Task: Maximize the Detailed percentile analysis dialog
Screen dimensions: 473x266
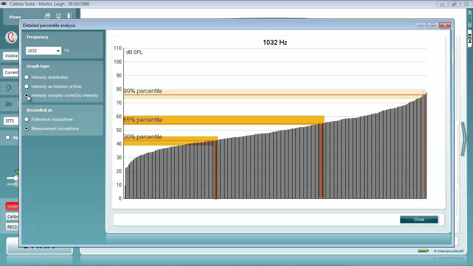Action: [433, 25]
